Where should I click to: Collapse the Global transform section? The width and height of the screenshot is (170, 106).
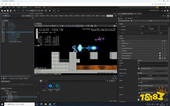pyautogui.click(x=119, y=24)
